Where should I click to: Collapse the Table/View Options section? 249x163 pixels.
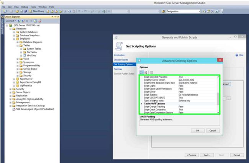click(141, 104)
